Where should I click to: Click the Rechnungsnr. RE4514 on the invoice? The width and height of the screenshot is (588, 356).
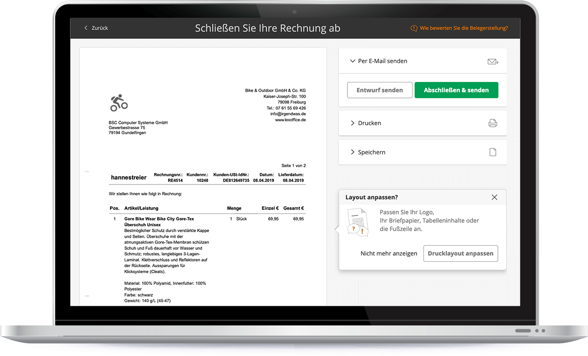[x=174, y=180]
